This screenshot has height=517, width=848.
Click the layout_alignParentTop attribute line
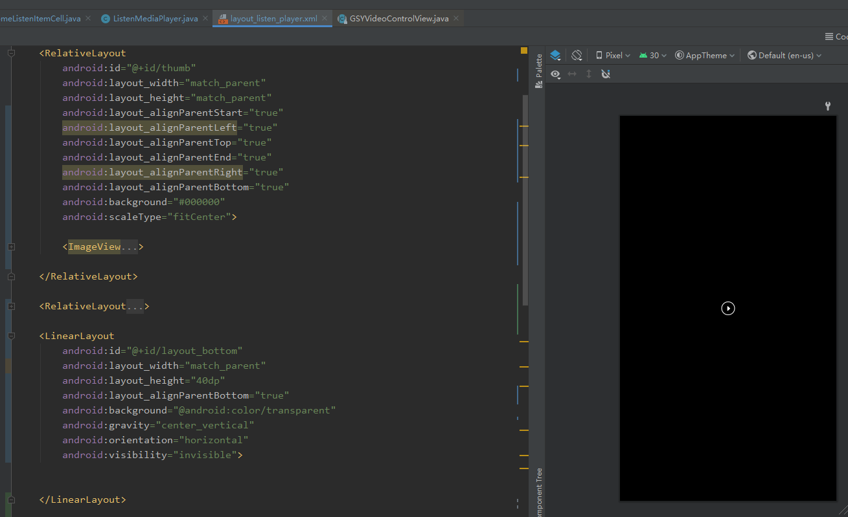[x=167, y=142]
